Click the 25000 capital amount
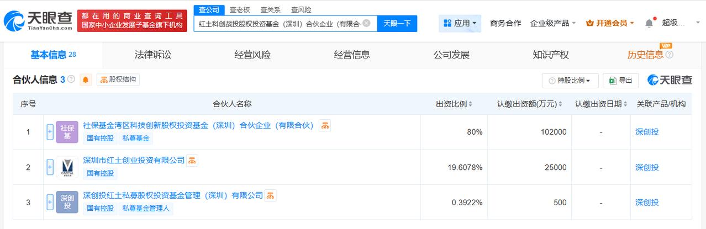 (556, 167)
